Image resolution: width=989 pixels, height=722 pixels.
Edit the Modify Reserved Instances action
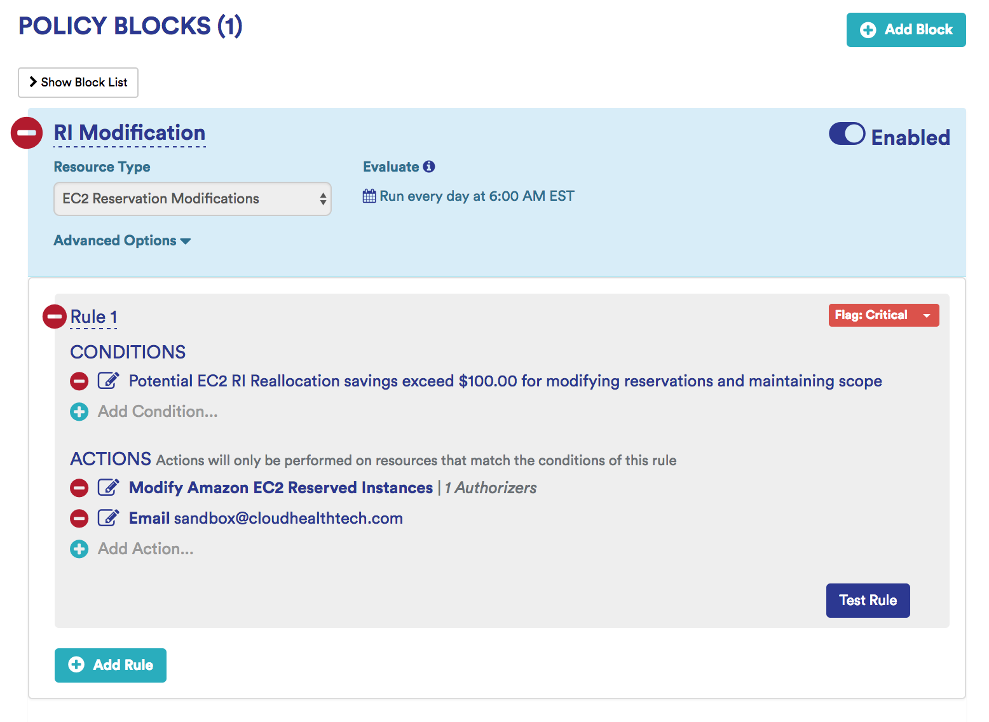point(108,488)
